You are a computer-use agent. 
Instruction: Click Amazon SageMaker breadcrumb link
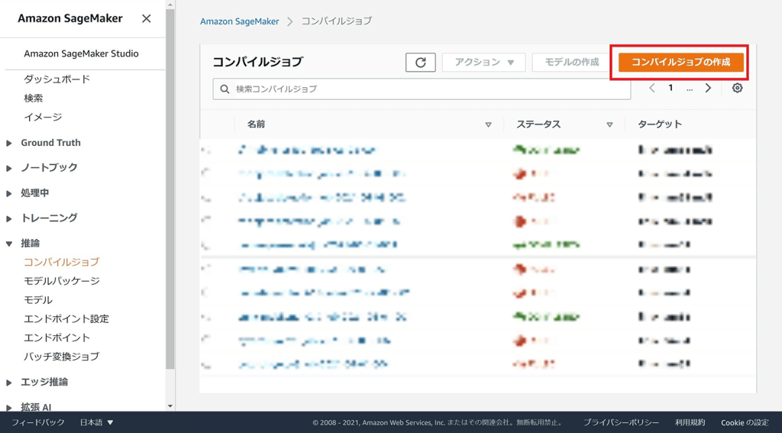(x=239, y=21)
